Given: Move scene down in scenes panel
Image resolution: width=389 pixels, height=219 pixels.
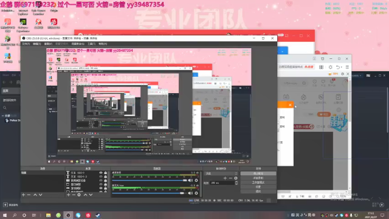Looking at the screenshot, I should (x=41, y=195).
